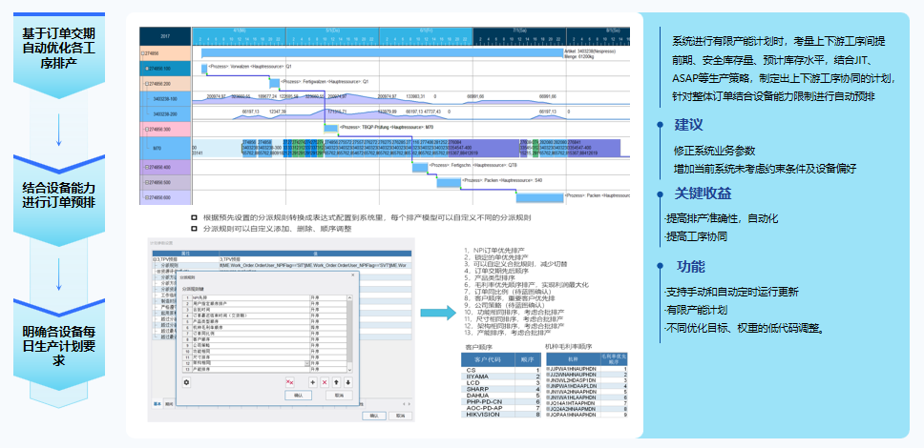The image size is (924, 448).
Task: Select the 274856:100 row marker
Action: pyautogui.click(x=144, y=69)
